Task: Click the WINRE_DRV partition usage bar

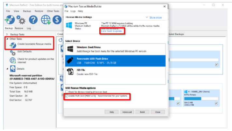Action: 201,99
